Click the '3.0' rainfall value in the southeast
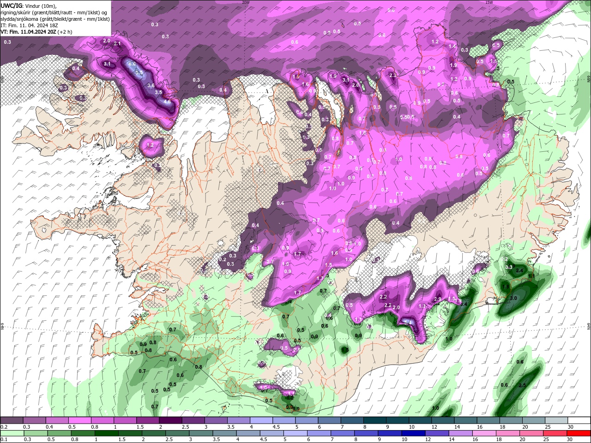 pyautogui.click(x=513, y=299)
